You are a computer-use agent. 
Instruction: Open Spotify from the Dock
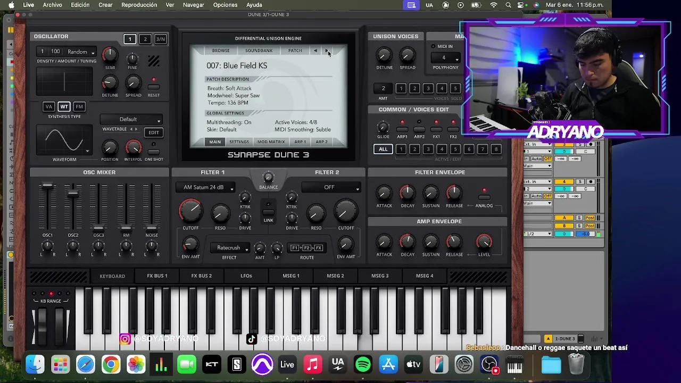(x=363, y=365)
